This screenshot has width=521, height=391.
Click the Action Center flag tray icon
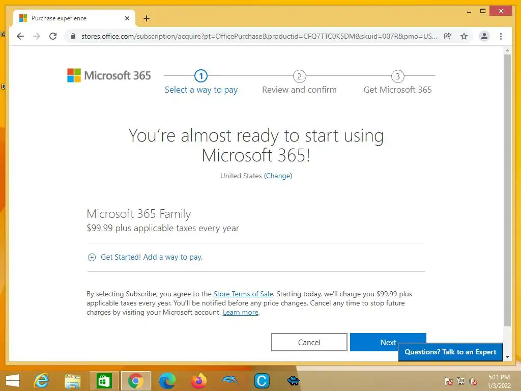(448, 381)
